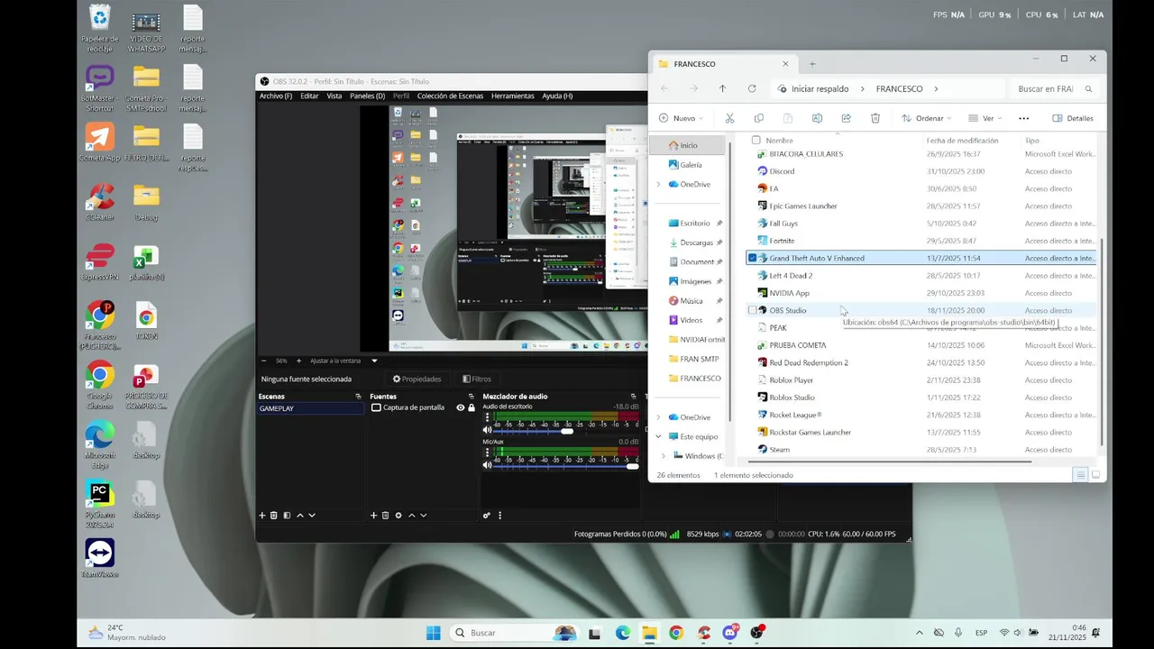The image size is (1154, 649).
Task: Remove selected source with Fuentes trash icon
Action: (386, 516)
